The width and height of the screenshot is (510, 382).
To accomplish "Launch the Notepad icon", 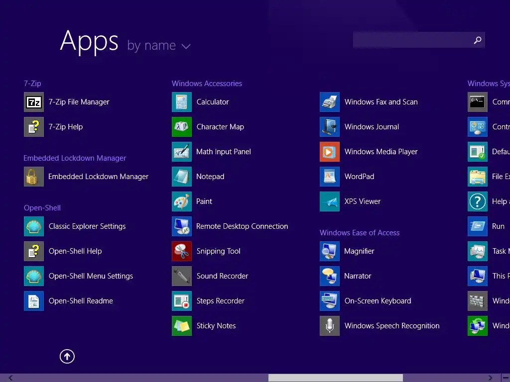I will tap(182, 177).
